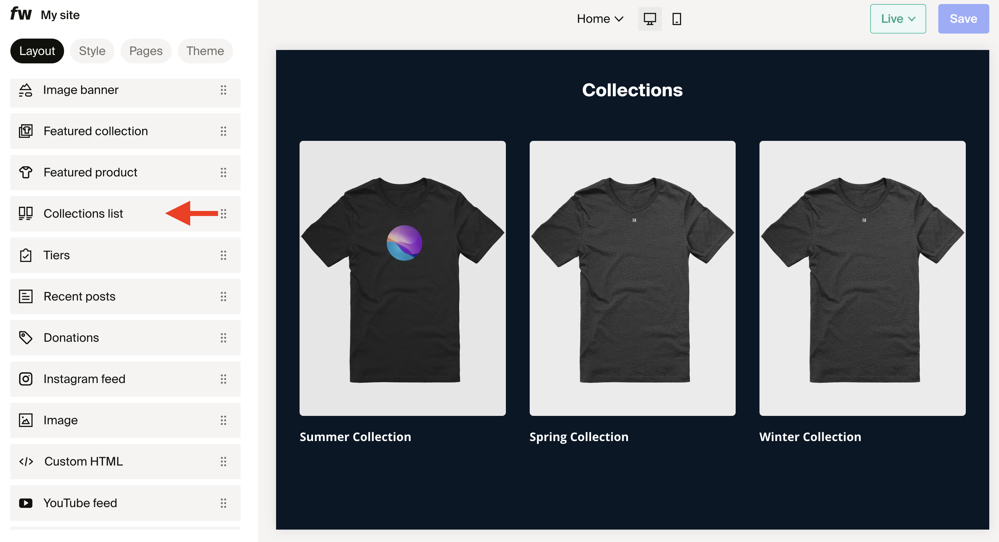Image resolution: width=999 pixels, height=542 pixels.
Task: Select the Winter Collection t-shirt thumbnail
Action: pos(862,278)
